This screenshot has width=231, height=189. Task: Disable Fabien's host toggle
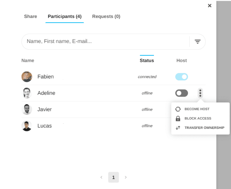point(181,77)
